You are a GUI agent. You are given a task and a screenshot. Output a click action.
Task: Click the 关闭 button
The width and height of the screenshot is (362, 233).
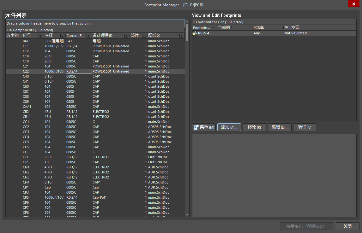click(347, 226)
